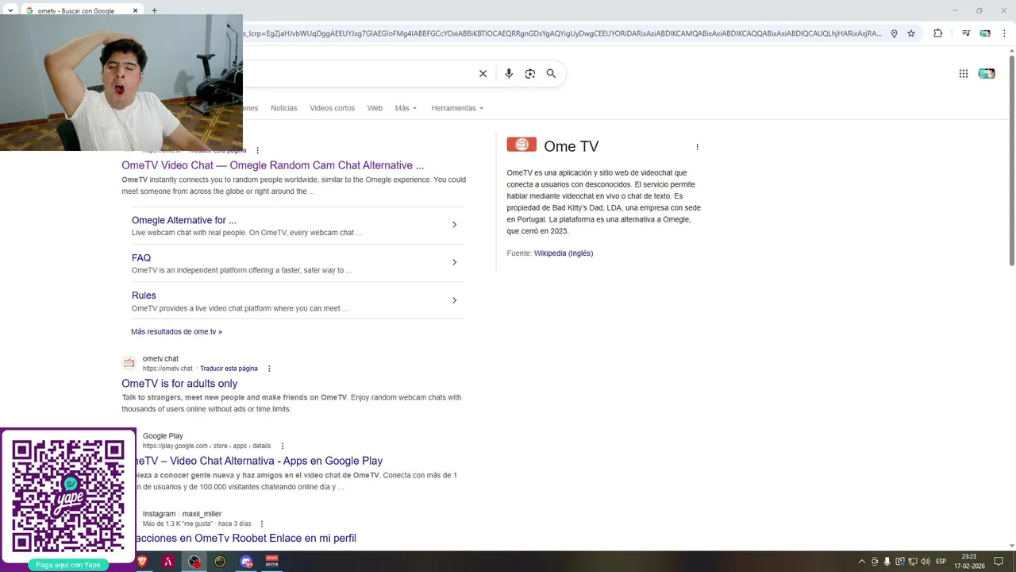Screen dimensions: 1016x572
Task: Expand the Más search filter dropdown
Action: point(406,108)
